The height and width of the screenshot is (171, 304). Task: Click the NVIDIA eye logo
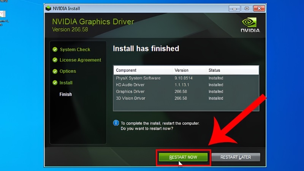pos(249,22)
